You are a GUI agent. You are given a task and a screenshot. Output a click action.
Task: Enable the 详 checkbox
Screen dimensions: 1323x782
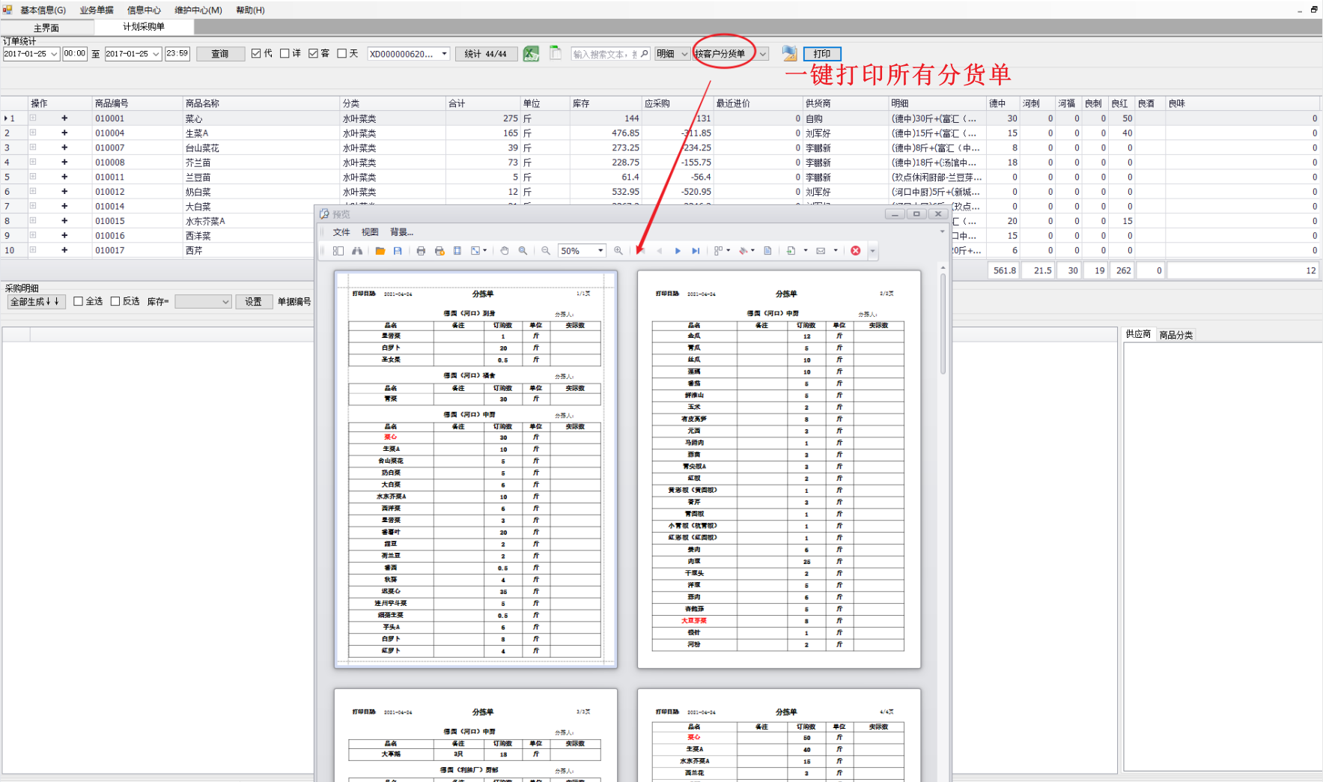click(x=285, y=53)
